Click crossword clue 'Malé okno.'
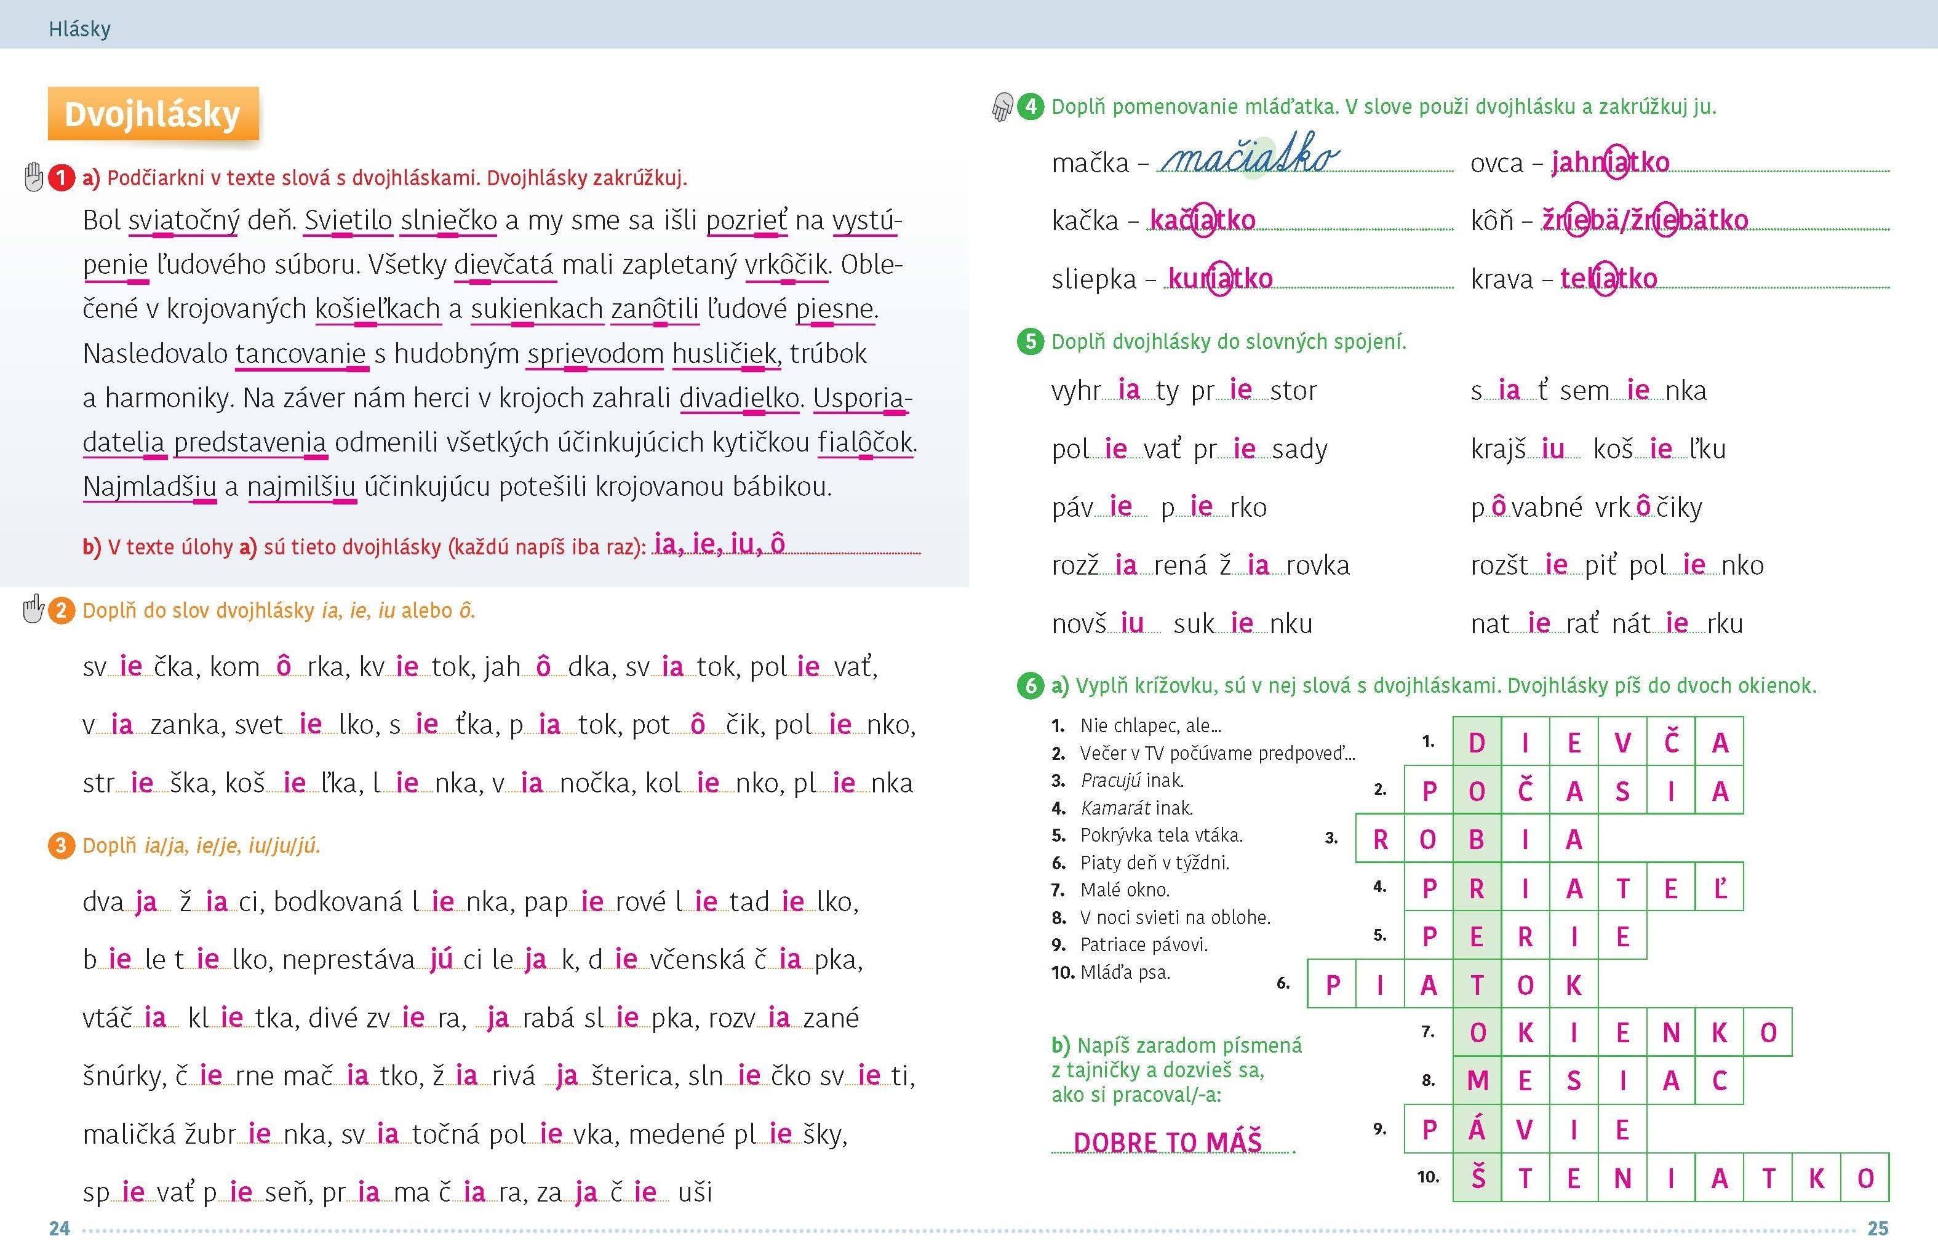 tap(1125, 890)
